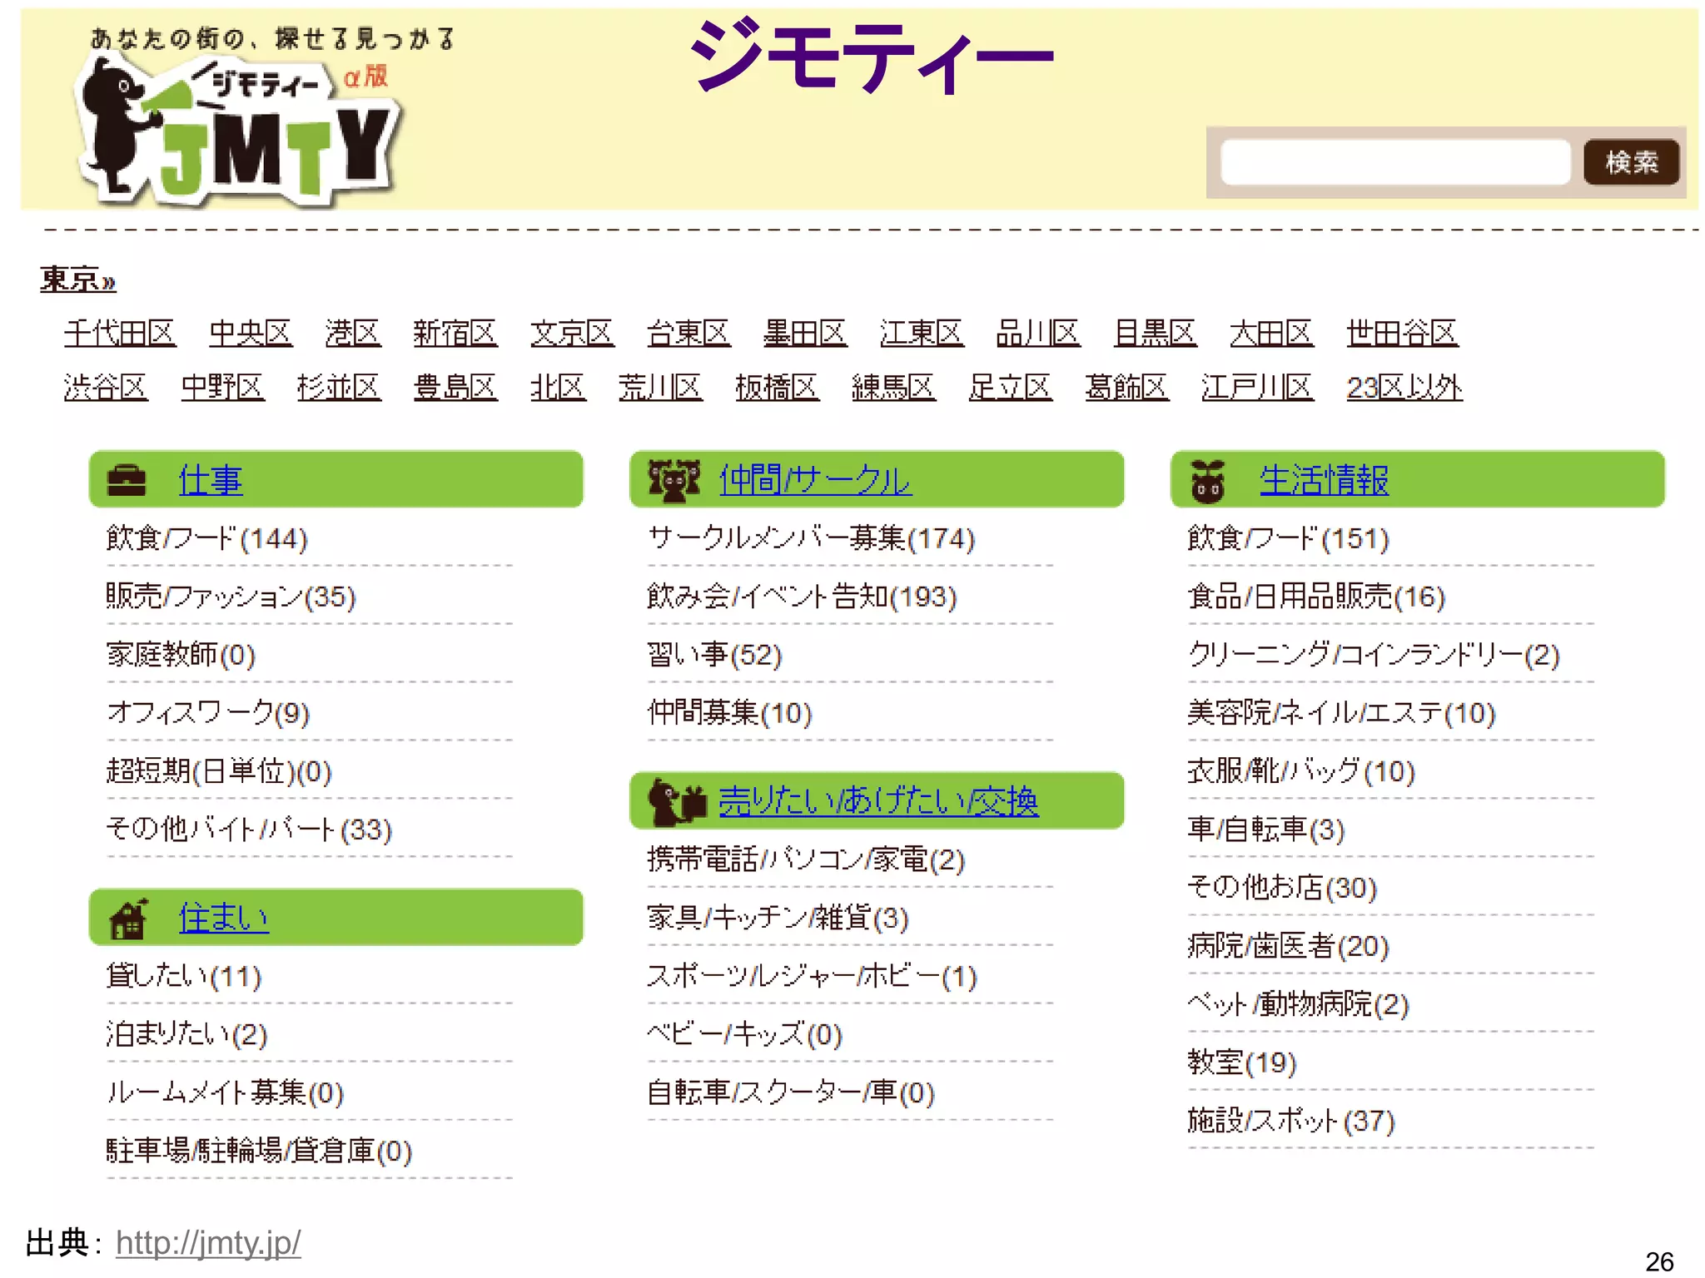The width and height of the screenshot is (1705, 1278).
Task: Select the 港区 ward link
Action: pyautogui.click(x=353, y=333)
